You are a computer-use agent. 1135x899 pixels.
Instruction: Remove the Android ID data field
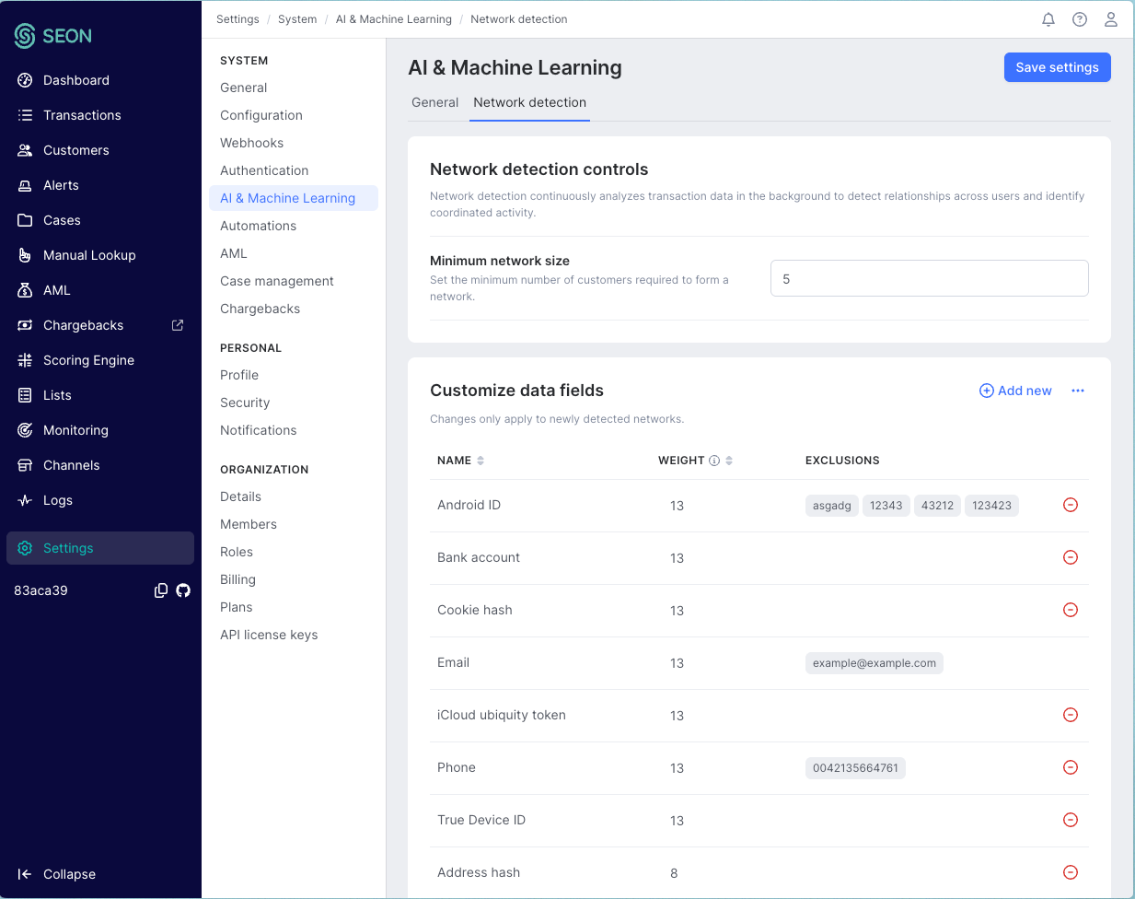point(1071,505)
